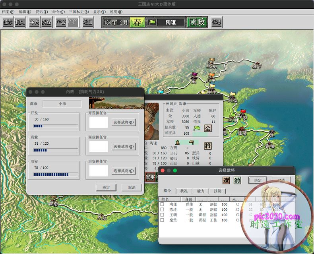Check the checkbox for 陶谦
The height and width of the screenshot is (254, 314).
coord(162,204)
